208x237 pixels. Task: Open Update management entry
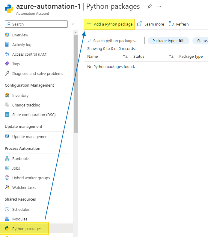(31, 137)
